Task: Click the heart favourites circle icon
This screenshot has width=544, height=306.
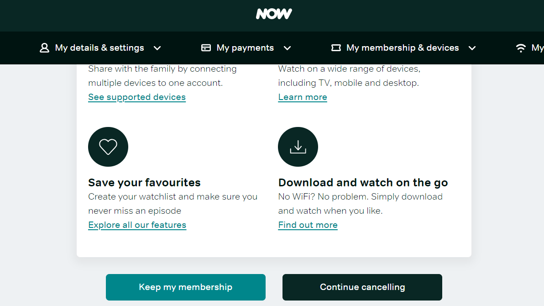Action: [108, 147]
